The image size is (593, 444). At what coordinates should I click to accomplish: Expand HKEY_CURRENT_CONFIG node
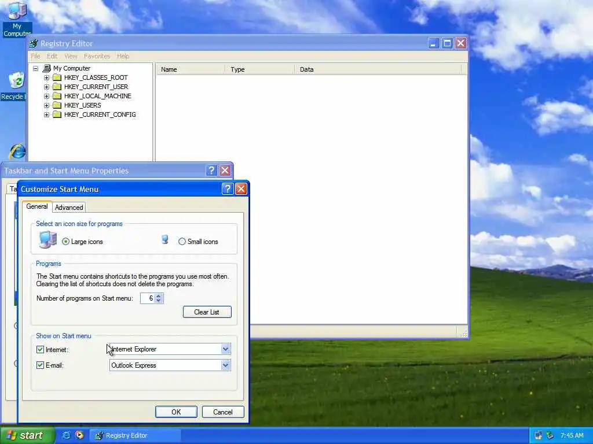tap(46, 114)
